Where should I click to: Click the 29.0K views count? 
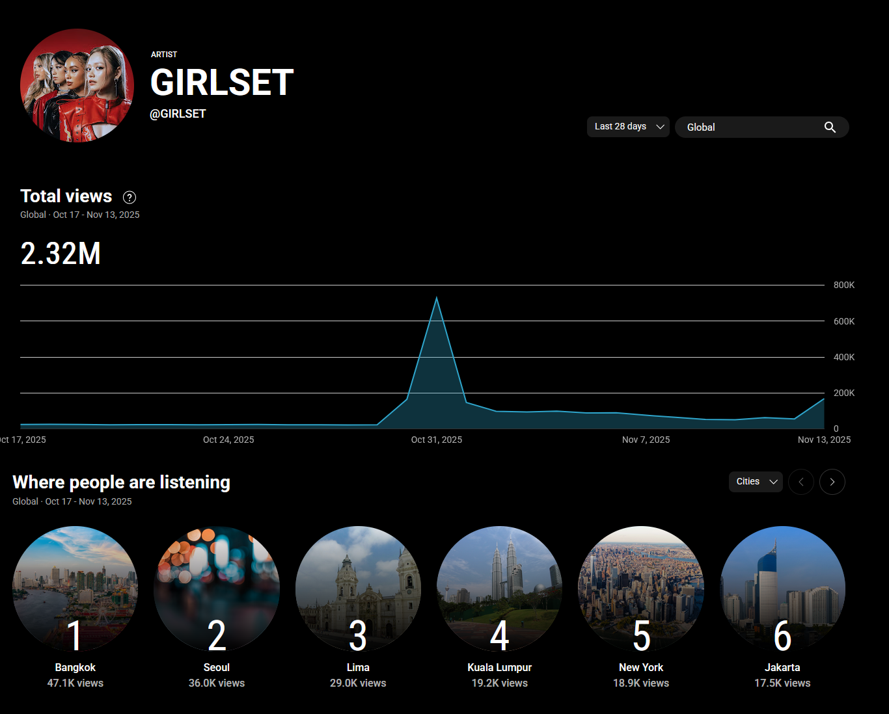[x=358, y=683]
